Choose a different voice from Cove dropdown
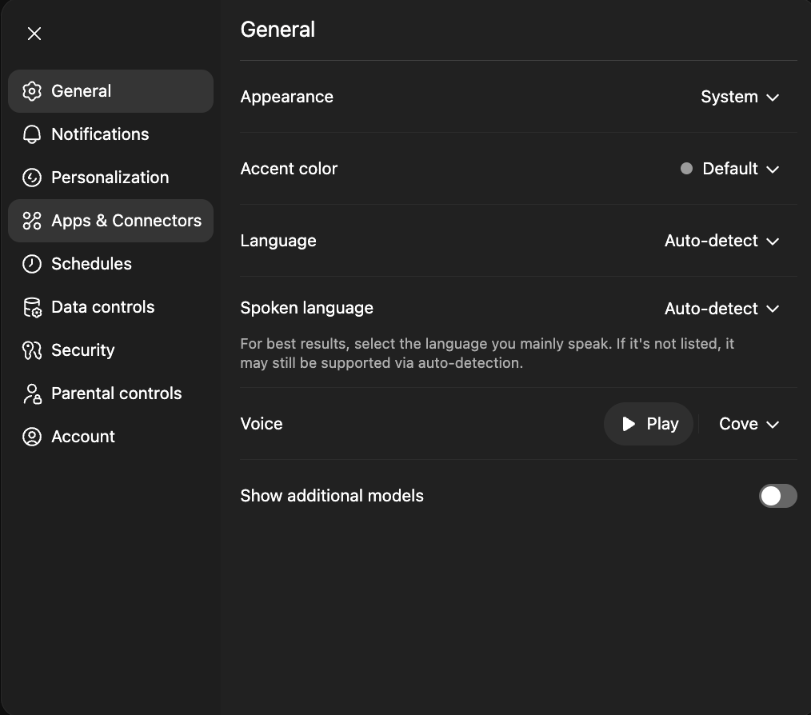The height and width of the screenshot is (715, 811). [749, 424]
